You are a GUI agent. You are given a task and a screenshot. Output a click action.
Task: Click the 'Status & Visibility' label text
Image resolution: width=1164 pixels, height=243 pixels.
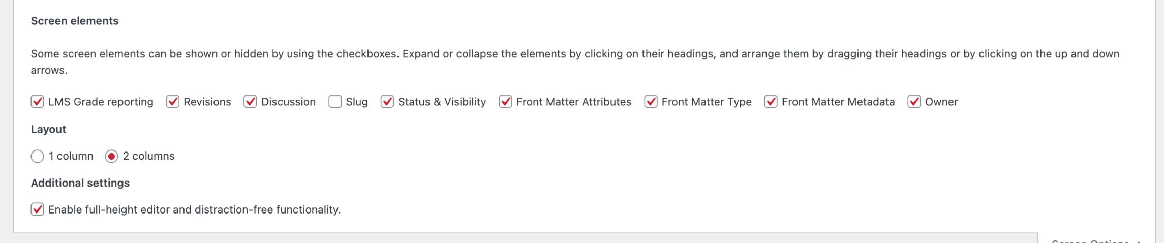(x=442, y=102)
